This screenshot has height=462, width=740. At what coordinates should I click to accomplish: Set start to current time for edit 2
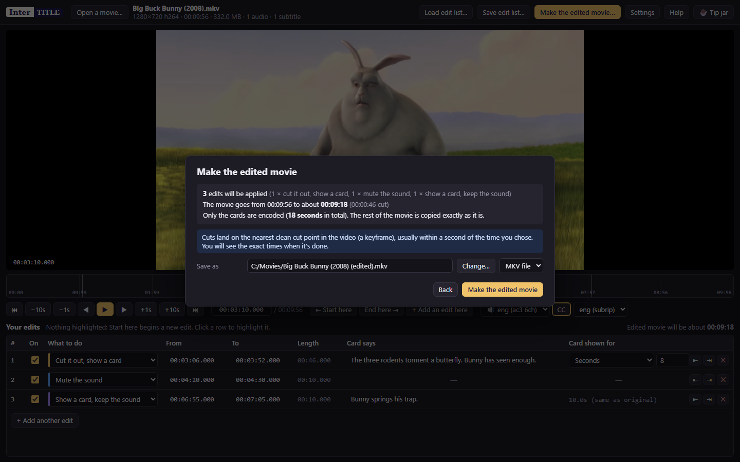695,380
